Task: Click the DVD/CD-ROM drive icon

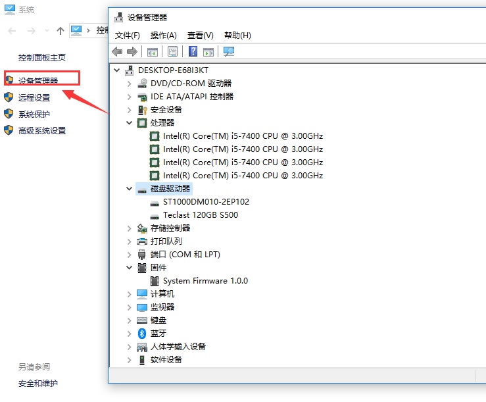Action: point(142,83)
